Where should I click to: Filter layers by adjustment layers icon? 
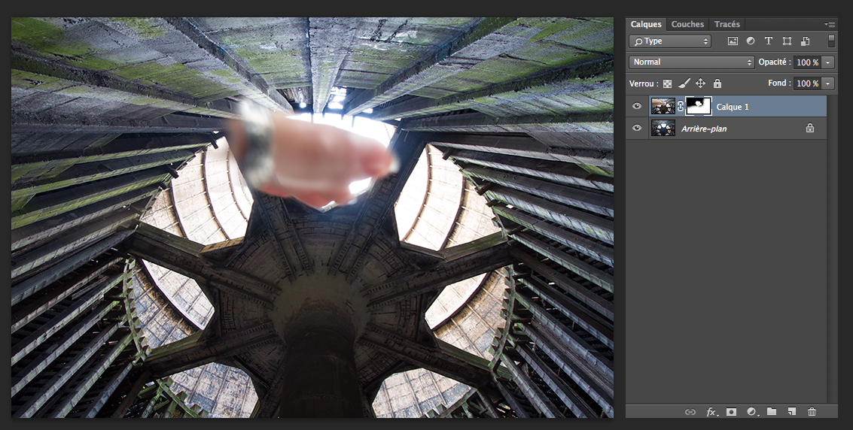751,41
